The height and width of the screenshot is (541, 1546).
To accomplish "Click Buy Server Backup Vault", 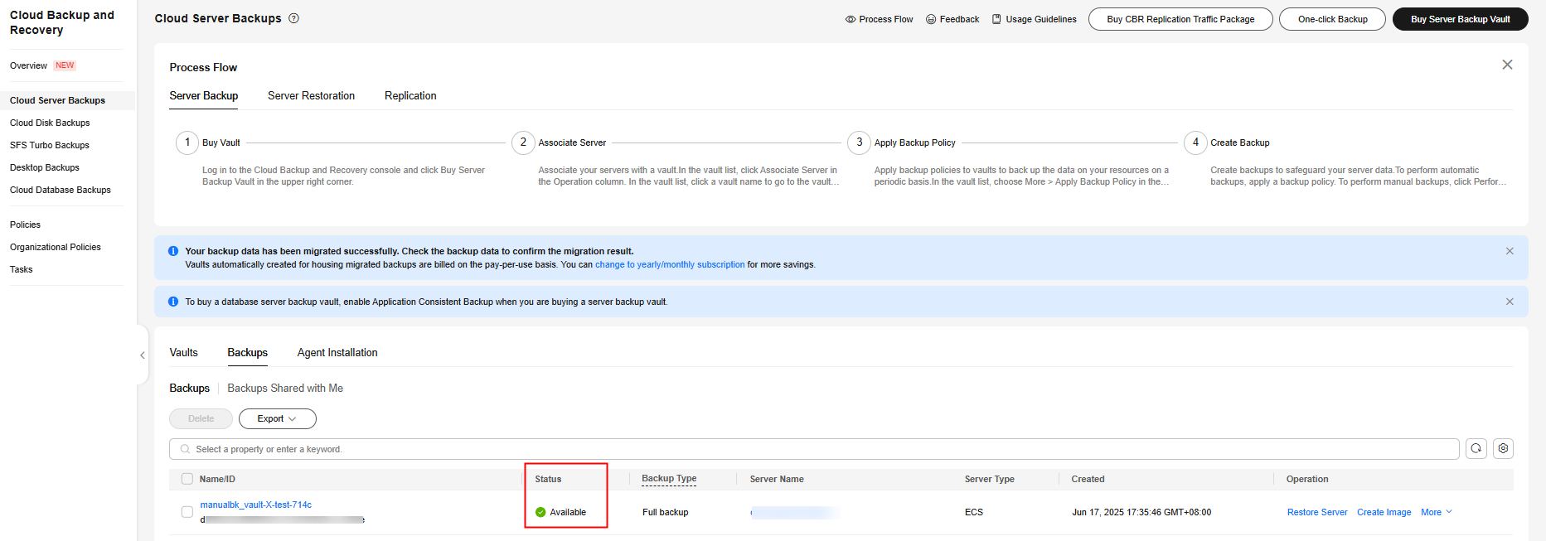I will point(1460,19).
